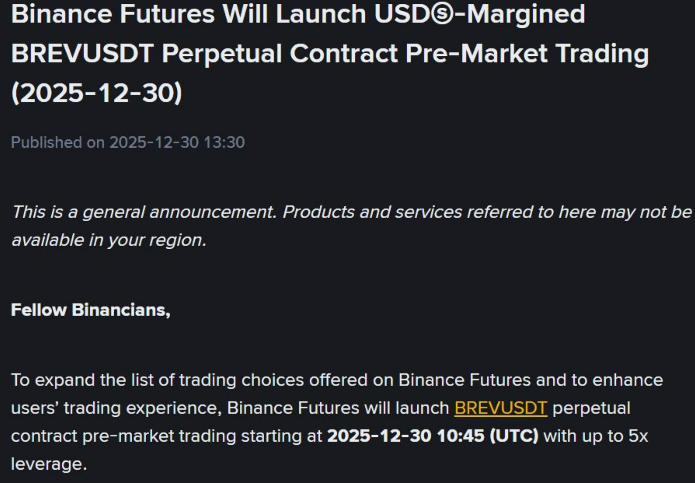Click "contract pre-market trading starting at" phrase
Screen dimensions: 695x483
(x=166, y=436)
